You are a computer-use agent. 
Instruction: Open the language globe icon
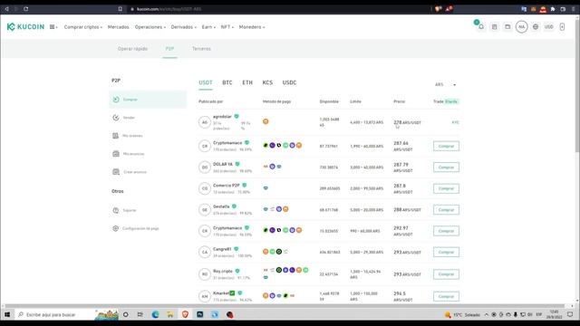pyautogui.click(x=536, y=26)
